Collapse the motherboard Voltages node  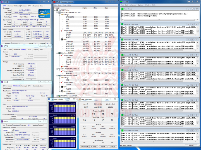point(59,15)
